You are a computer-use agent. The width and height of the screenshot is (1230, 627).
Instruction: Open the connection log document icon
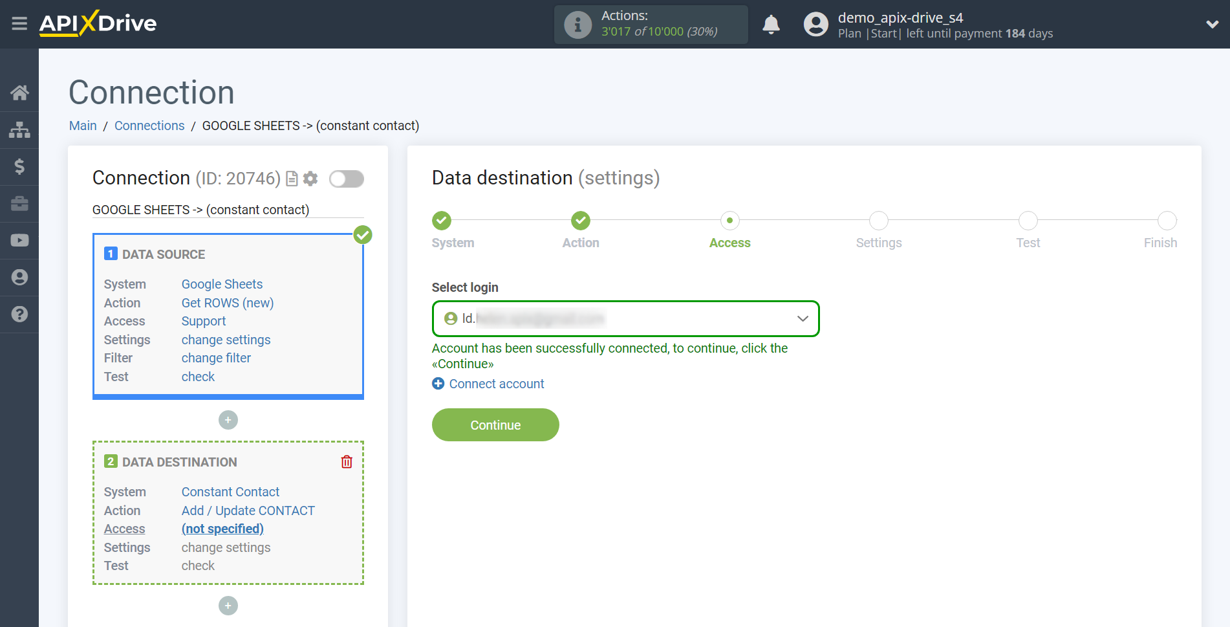[292, 179]
